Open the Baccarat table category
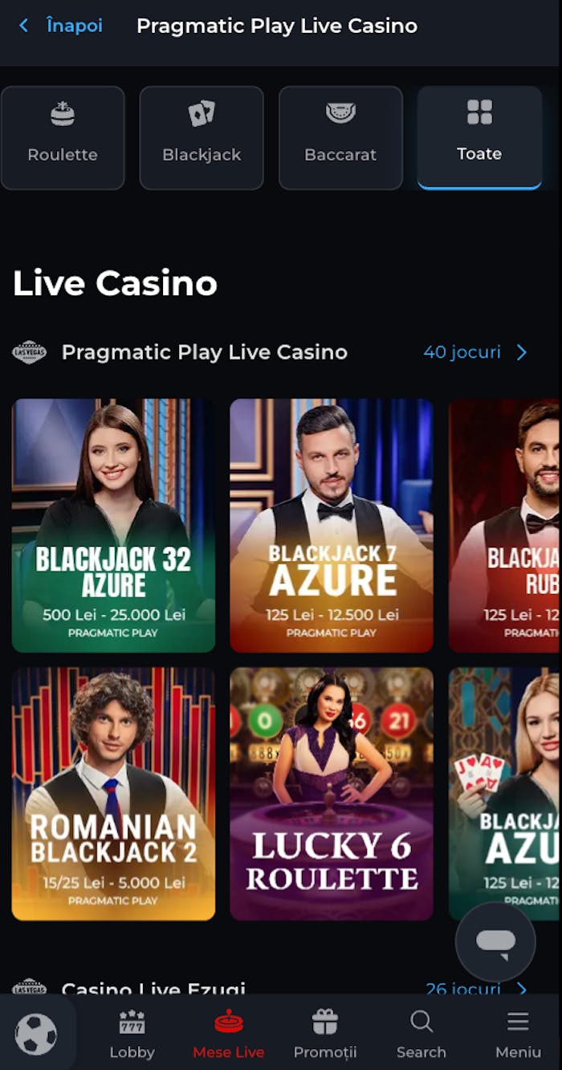This screenshot has width=562, height=1070. click(x=340, y=138)
